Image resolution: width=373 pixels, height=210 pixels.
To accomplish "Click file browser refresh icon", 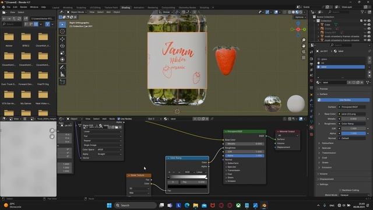I will pyautogui.click(x=19, y=19).
